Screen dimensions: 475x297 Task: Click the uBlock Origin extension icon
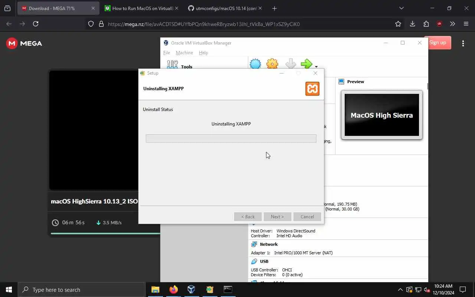[439, 24]
